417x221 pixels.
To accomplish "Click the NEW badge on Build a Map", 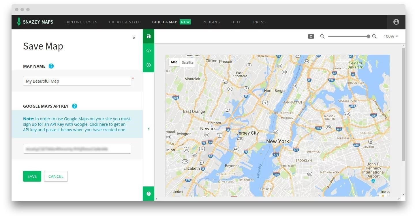I will [x=185, y=22].
